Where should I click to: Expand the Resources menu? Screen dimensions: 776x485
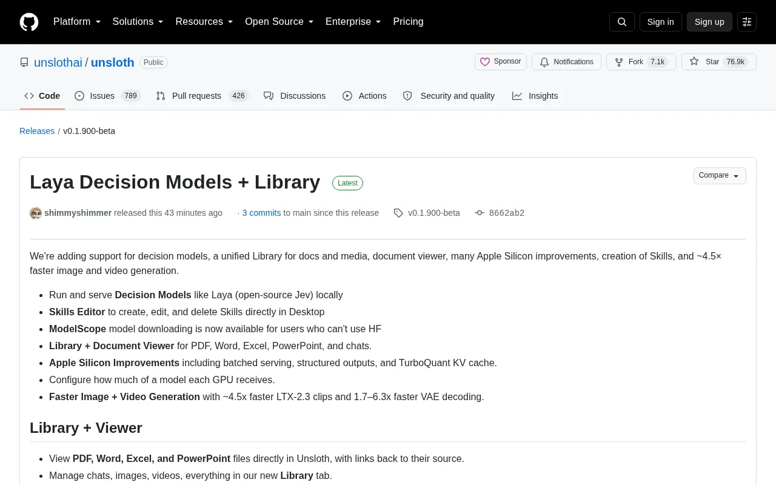pyautogui.click(x=204, y=22)
